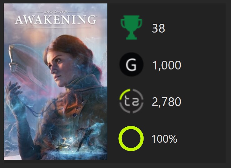Click the green trophy achievements icon

131,28
